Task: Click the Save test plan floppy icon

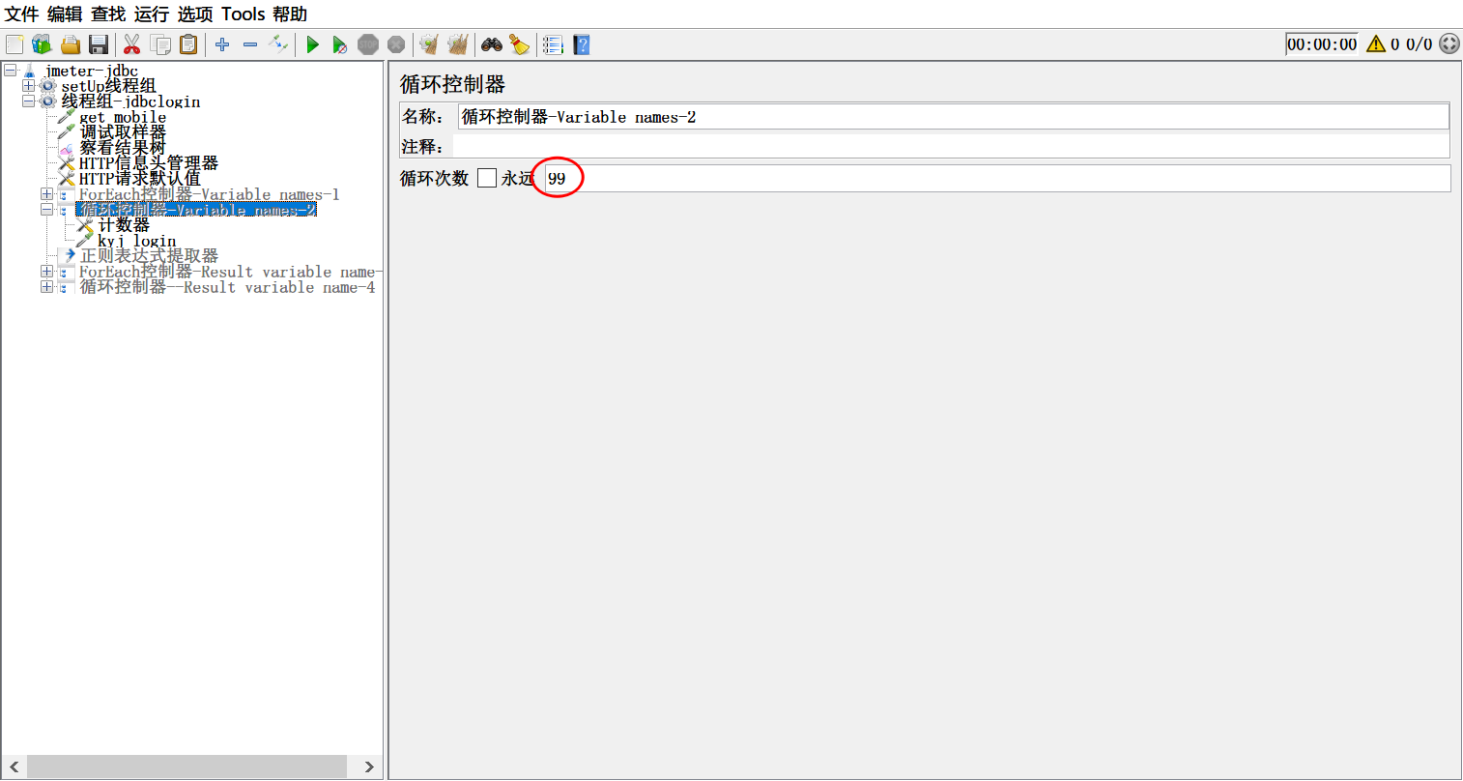Action: pos(98,44)
